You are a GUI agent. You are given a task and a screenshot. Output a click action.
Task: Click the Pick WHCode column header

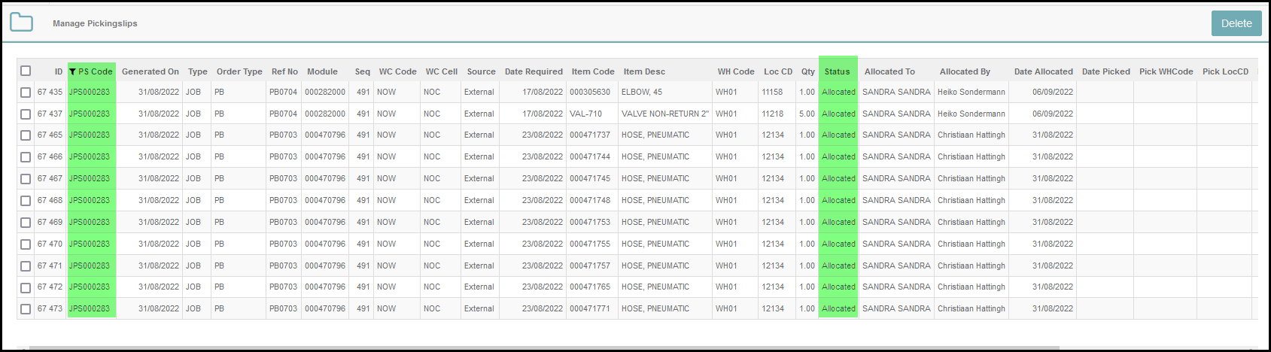[1166, 71]
